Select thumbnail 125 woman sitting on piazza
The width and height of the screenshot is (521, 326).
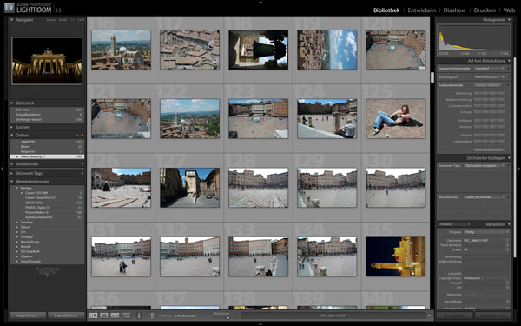coord(395,118)
